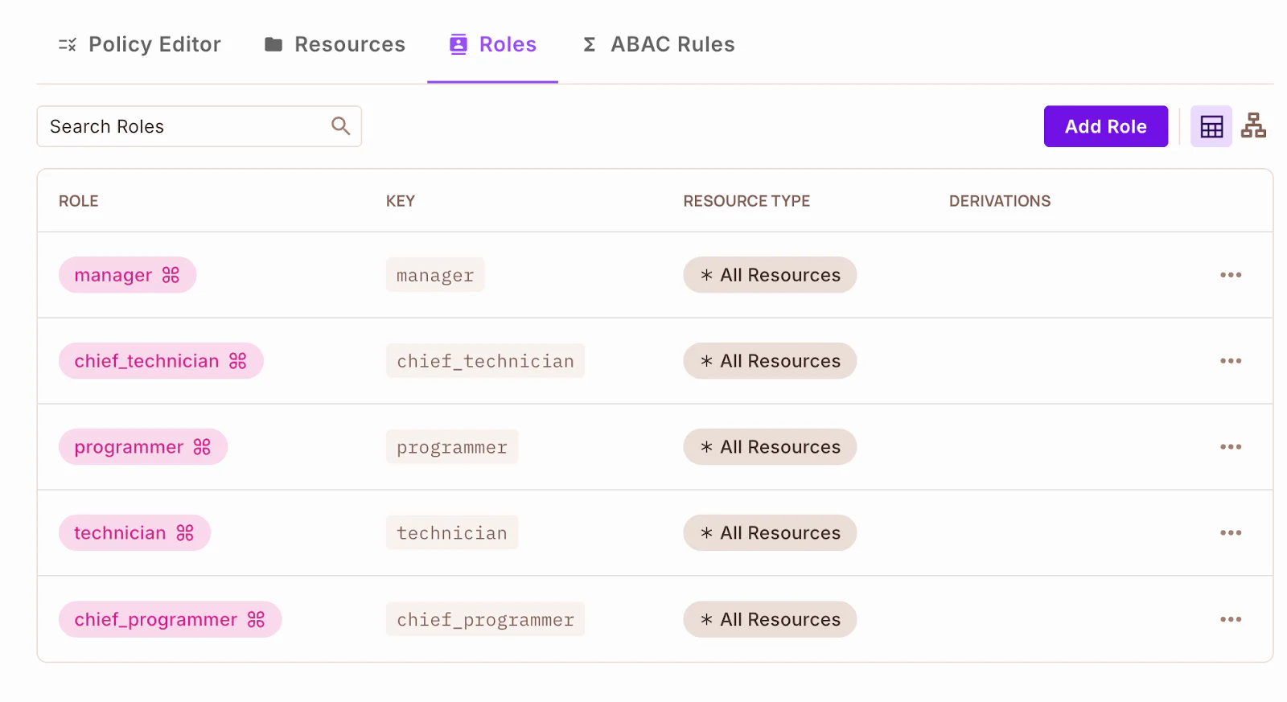This screenshot has width=1287, height=702.
Task: Click the command icon on programmer tag
Action: (202, 447)
